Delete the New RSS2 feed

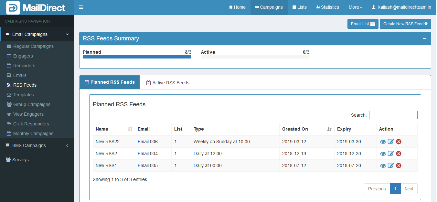click(399, 154)
